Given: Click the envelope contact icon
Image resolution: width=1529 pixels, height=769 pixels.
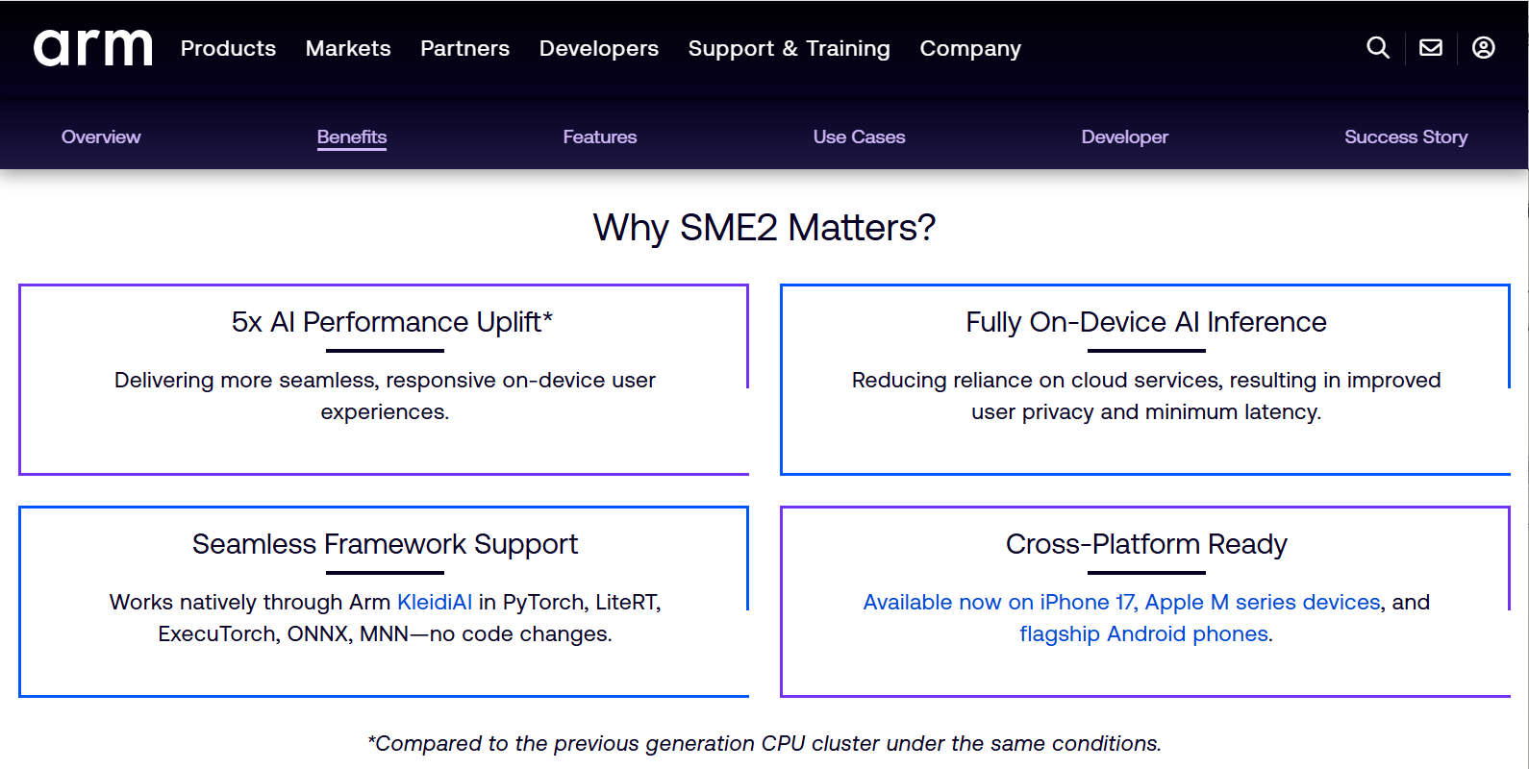Looking at the screenshot, I should pos(1431,47).
